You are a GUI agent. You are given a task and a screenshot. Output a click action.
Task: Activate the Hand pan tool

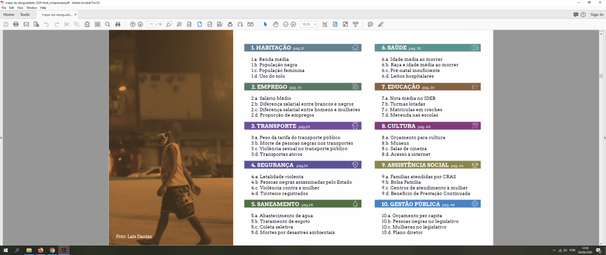pos(275,24)
